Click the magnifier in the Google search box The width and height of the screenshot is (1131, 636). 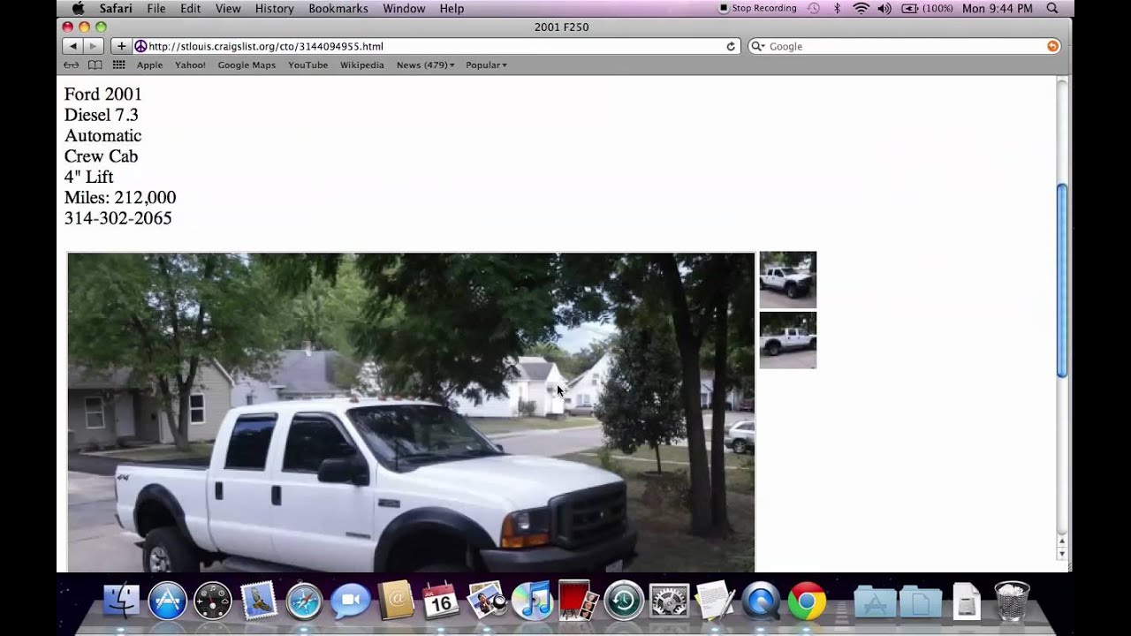coord(757,46)
